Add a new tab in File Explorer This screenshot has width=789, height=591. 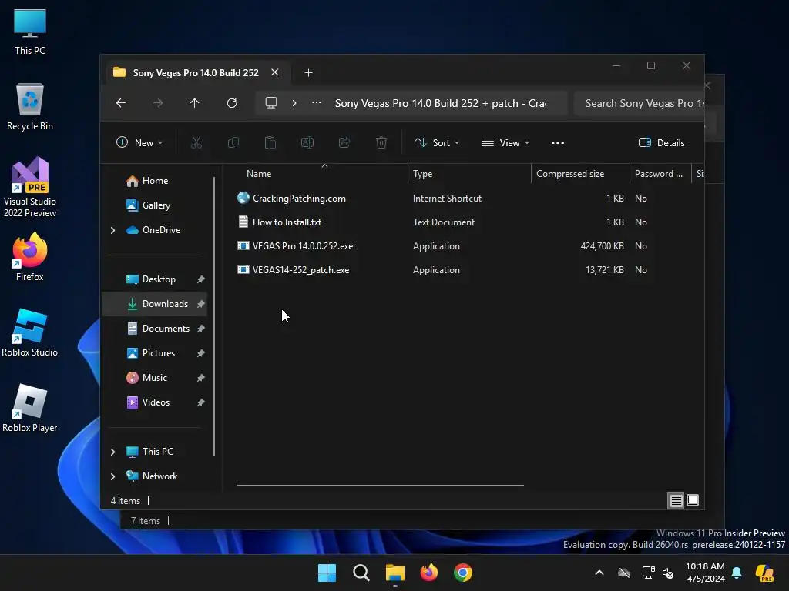pyautogui.click(x=308, y=73)
